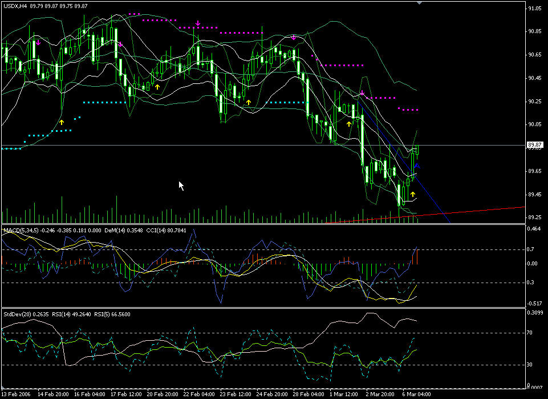Select the leftmost yellow buy arrow
Viewport: 548px width, 399px height.
[x=62, y=122]
